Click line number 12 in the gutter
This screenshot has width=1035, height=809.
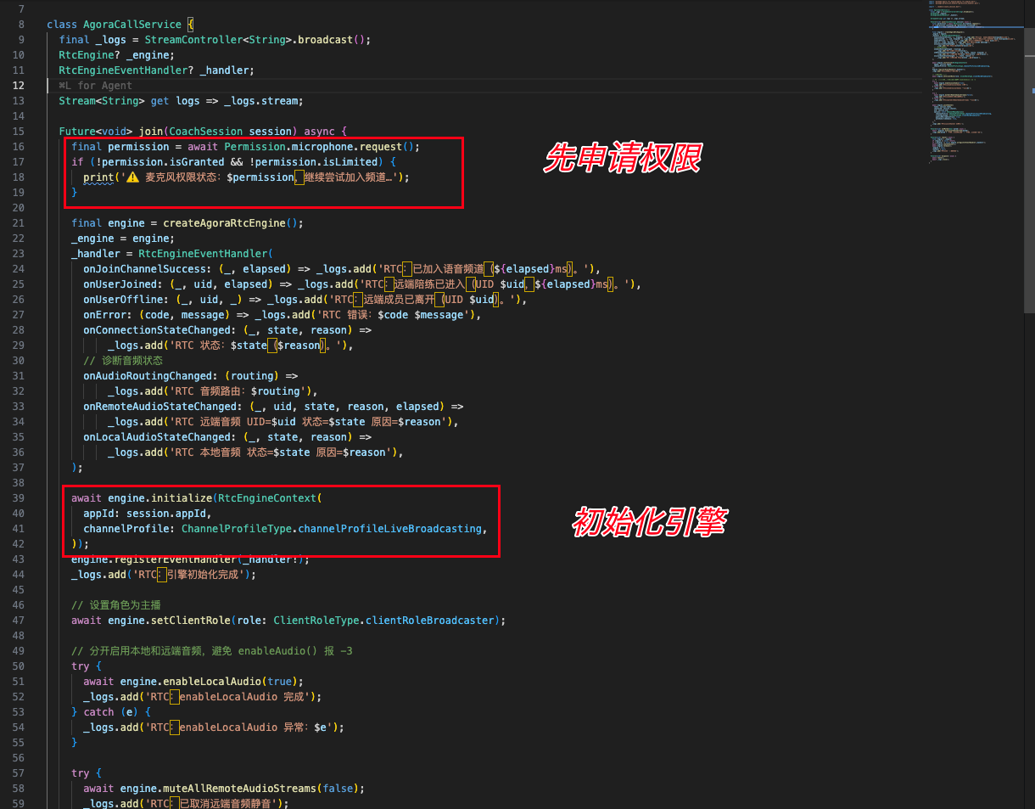(x=20, y=86)
